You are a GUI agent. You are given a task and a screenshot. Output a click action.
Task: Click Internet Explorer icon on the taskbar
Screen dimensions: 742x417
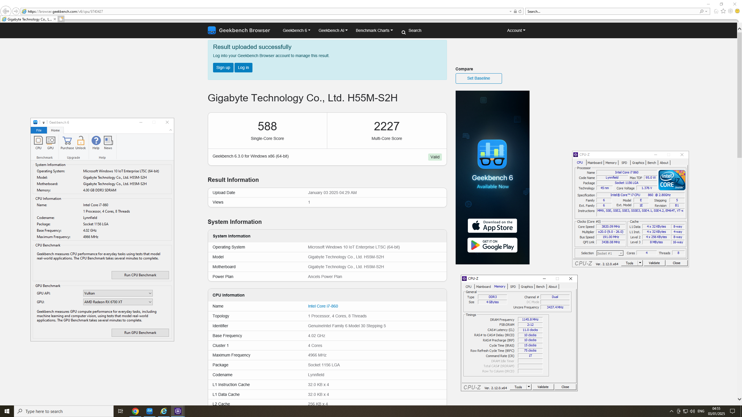point(164,411)
